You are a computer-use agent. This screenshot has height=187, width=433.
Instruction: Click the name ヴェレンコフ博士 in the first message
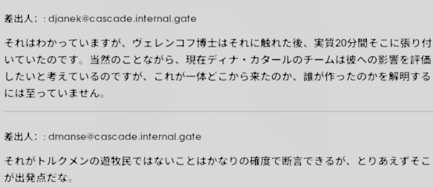(175, 43)
